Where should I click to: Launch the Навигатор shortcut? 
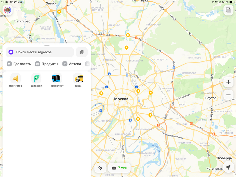16,80
